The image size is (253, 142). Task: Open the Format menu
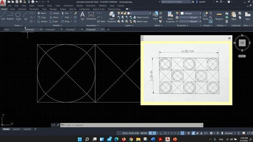click(x=41, y=6)
